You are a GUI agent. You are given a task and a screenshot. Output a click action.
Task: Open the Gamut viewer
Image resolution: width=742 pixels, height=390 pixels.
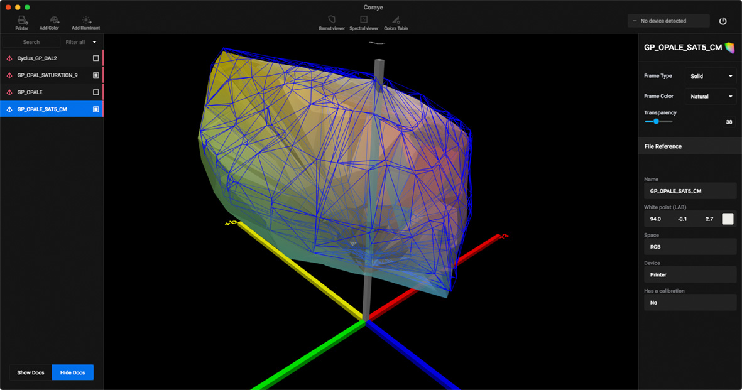(x=332, y=21)
